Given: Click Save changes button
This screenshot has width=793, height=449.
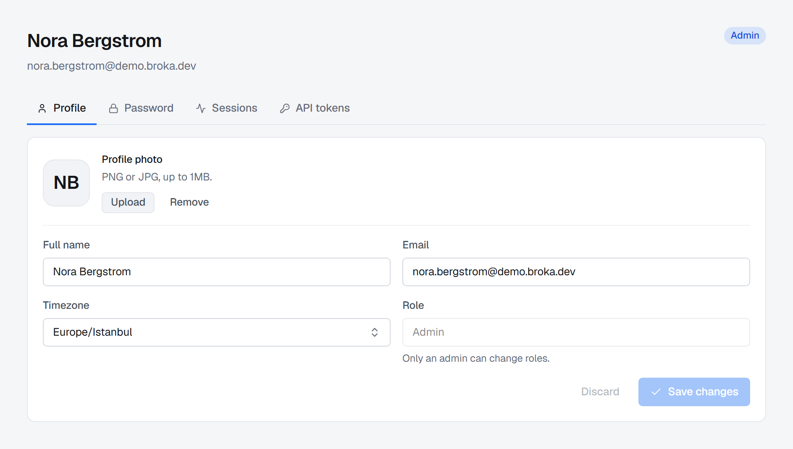Looking at the screenshot, I should coord(694,392).
